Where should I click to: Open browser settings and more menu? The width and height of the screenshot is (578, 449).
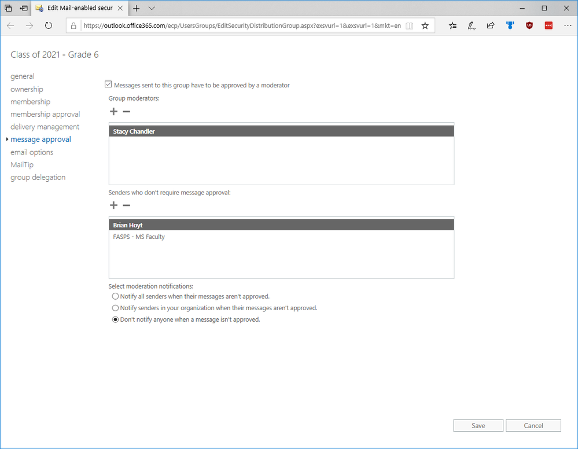[568, 25]
